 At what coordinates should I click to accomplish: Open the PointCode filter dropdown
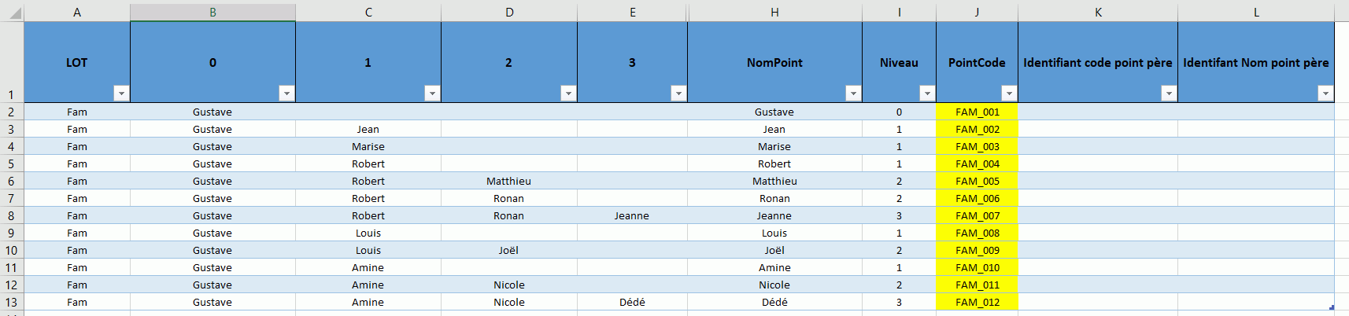coord(1008,94)
